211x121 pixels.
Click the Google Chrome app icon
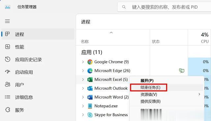coord(90,62)
